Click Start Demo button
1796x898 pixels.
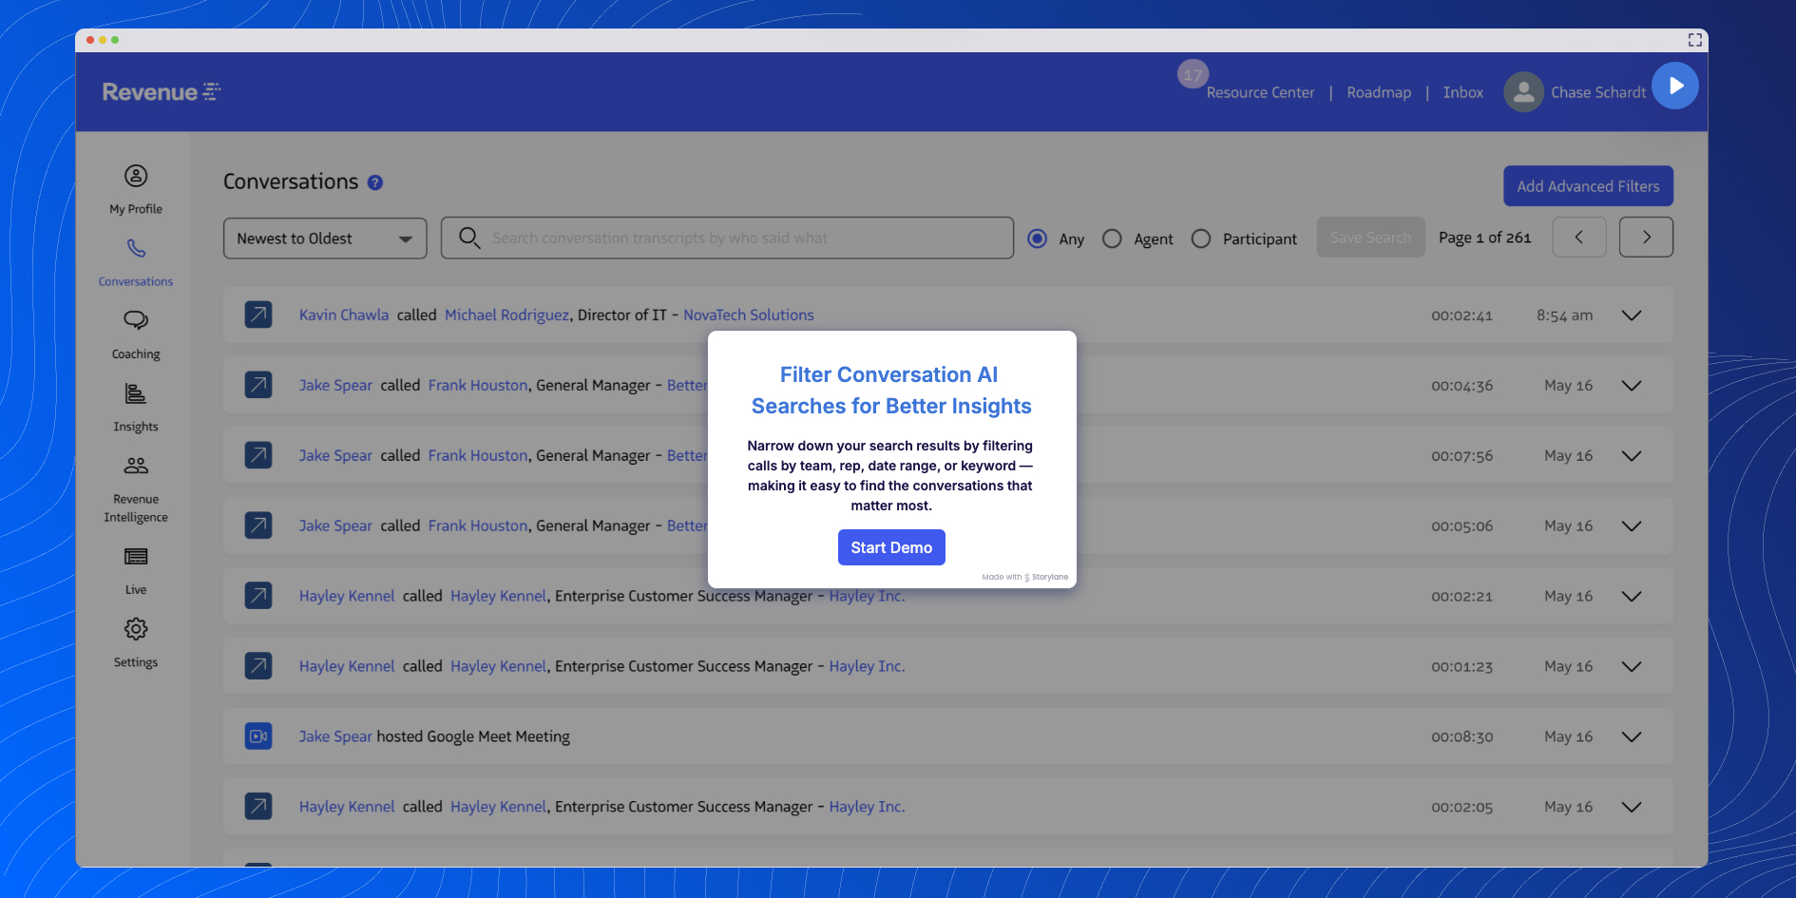pos(891,547)
